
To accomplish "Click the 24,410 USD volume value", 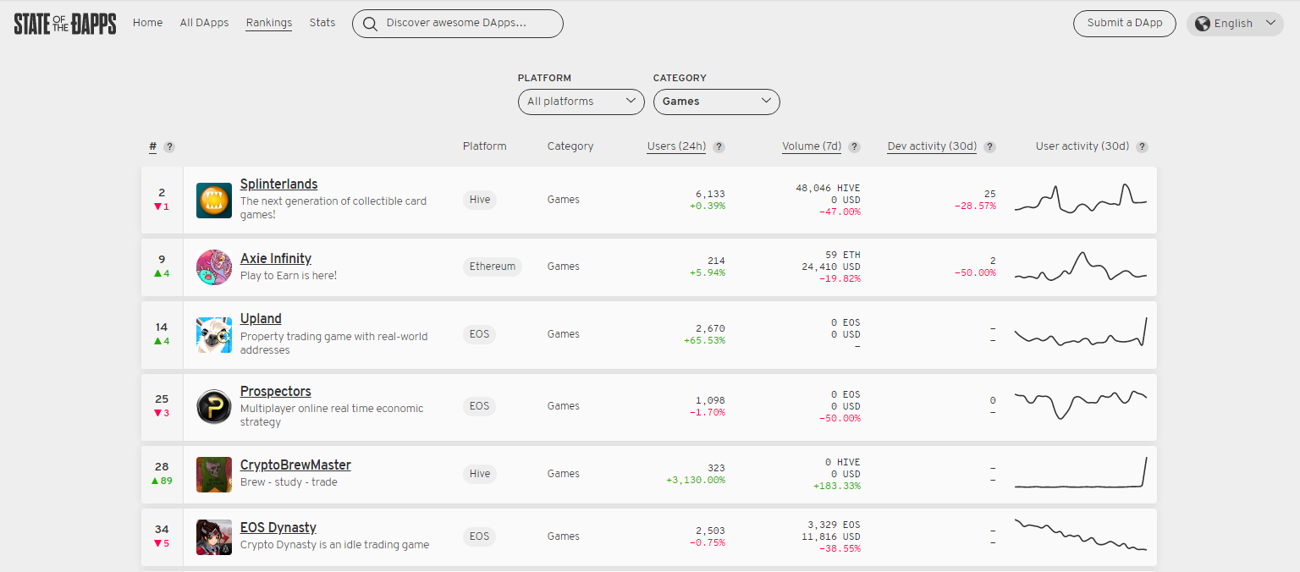I will tap(830, 267).
